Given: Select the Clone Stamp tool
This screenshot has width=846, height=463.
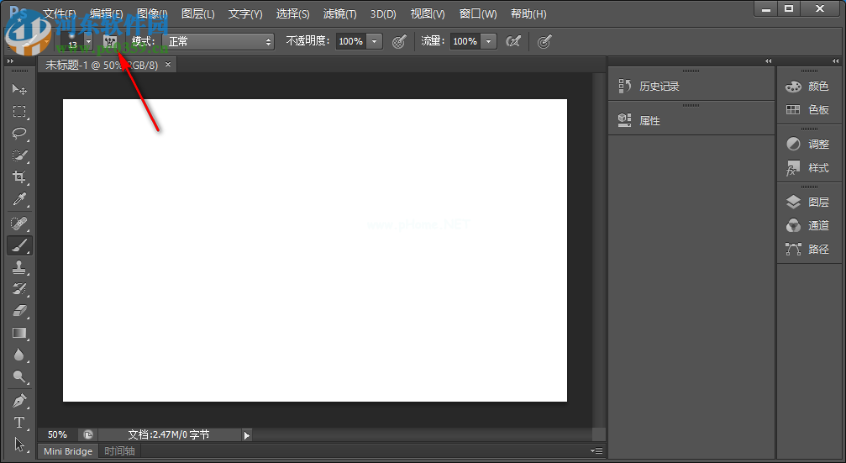Looking at the screenshot, I should tap(19, 267).
